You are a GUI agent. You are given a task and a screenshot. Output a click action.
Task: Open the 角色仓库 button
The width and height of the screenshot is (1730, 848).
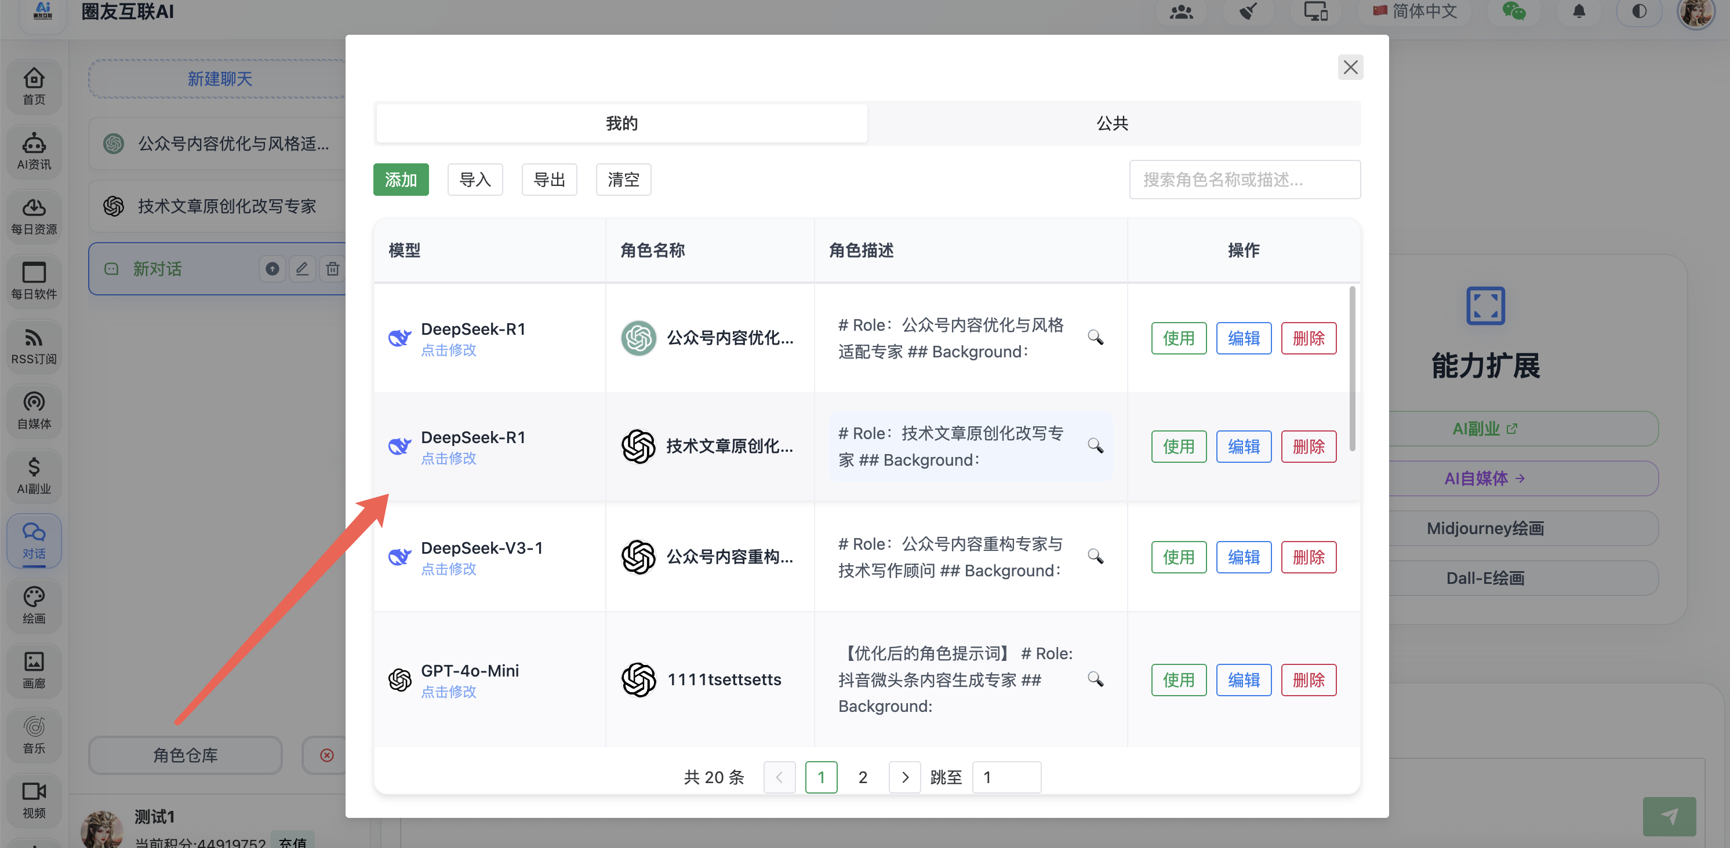(186, 755)
